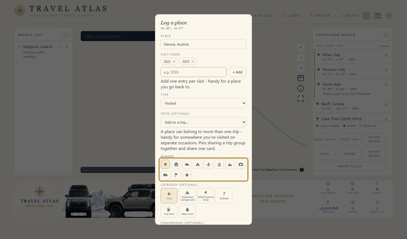
Task: Select the van marker icon
Action: 165,175
